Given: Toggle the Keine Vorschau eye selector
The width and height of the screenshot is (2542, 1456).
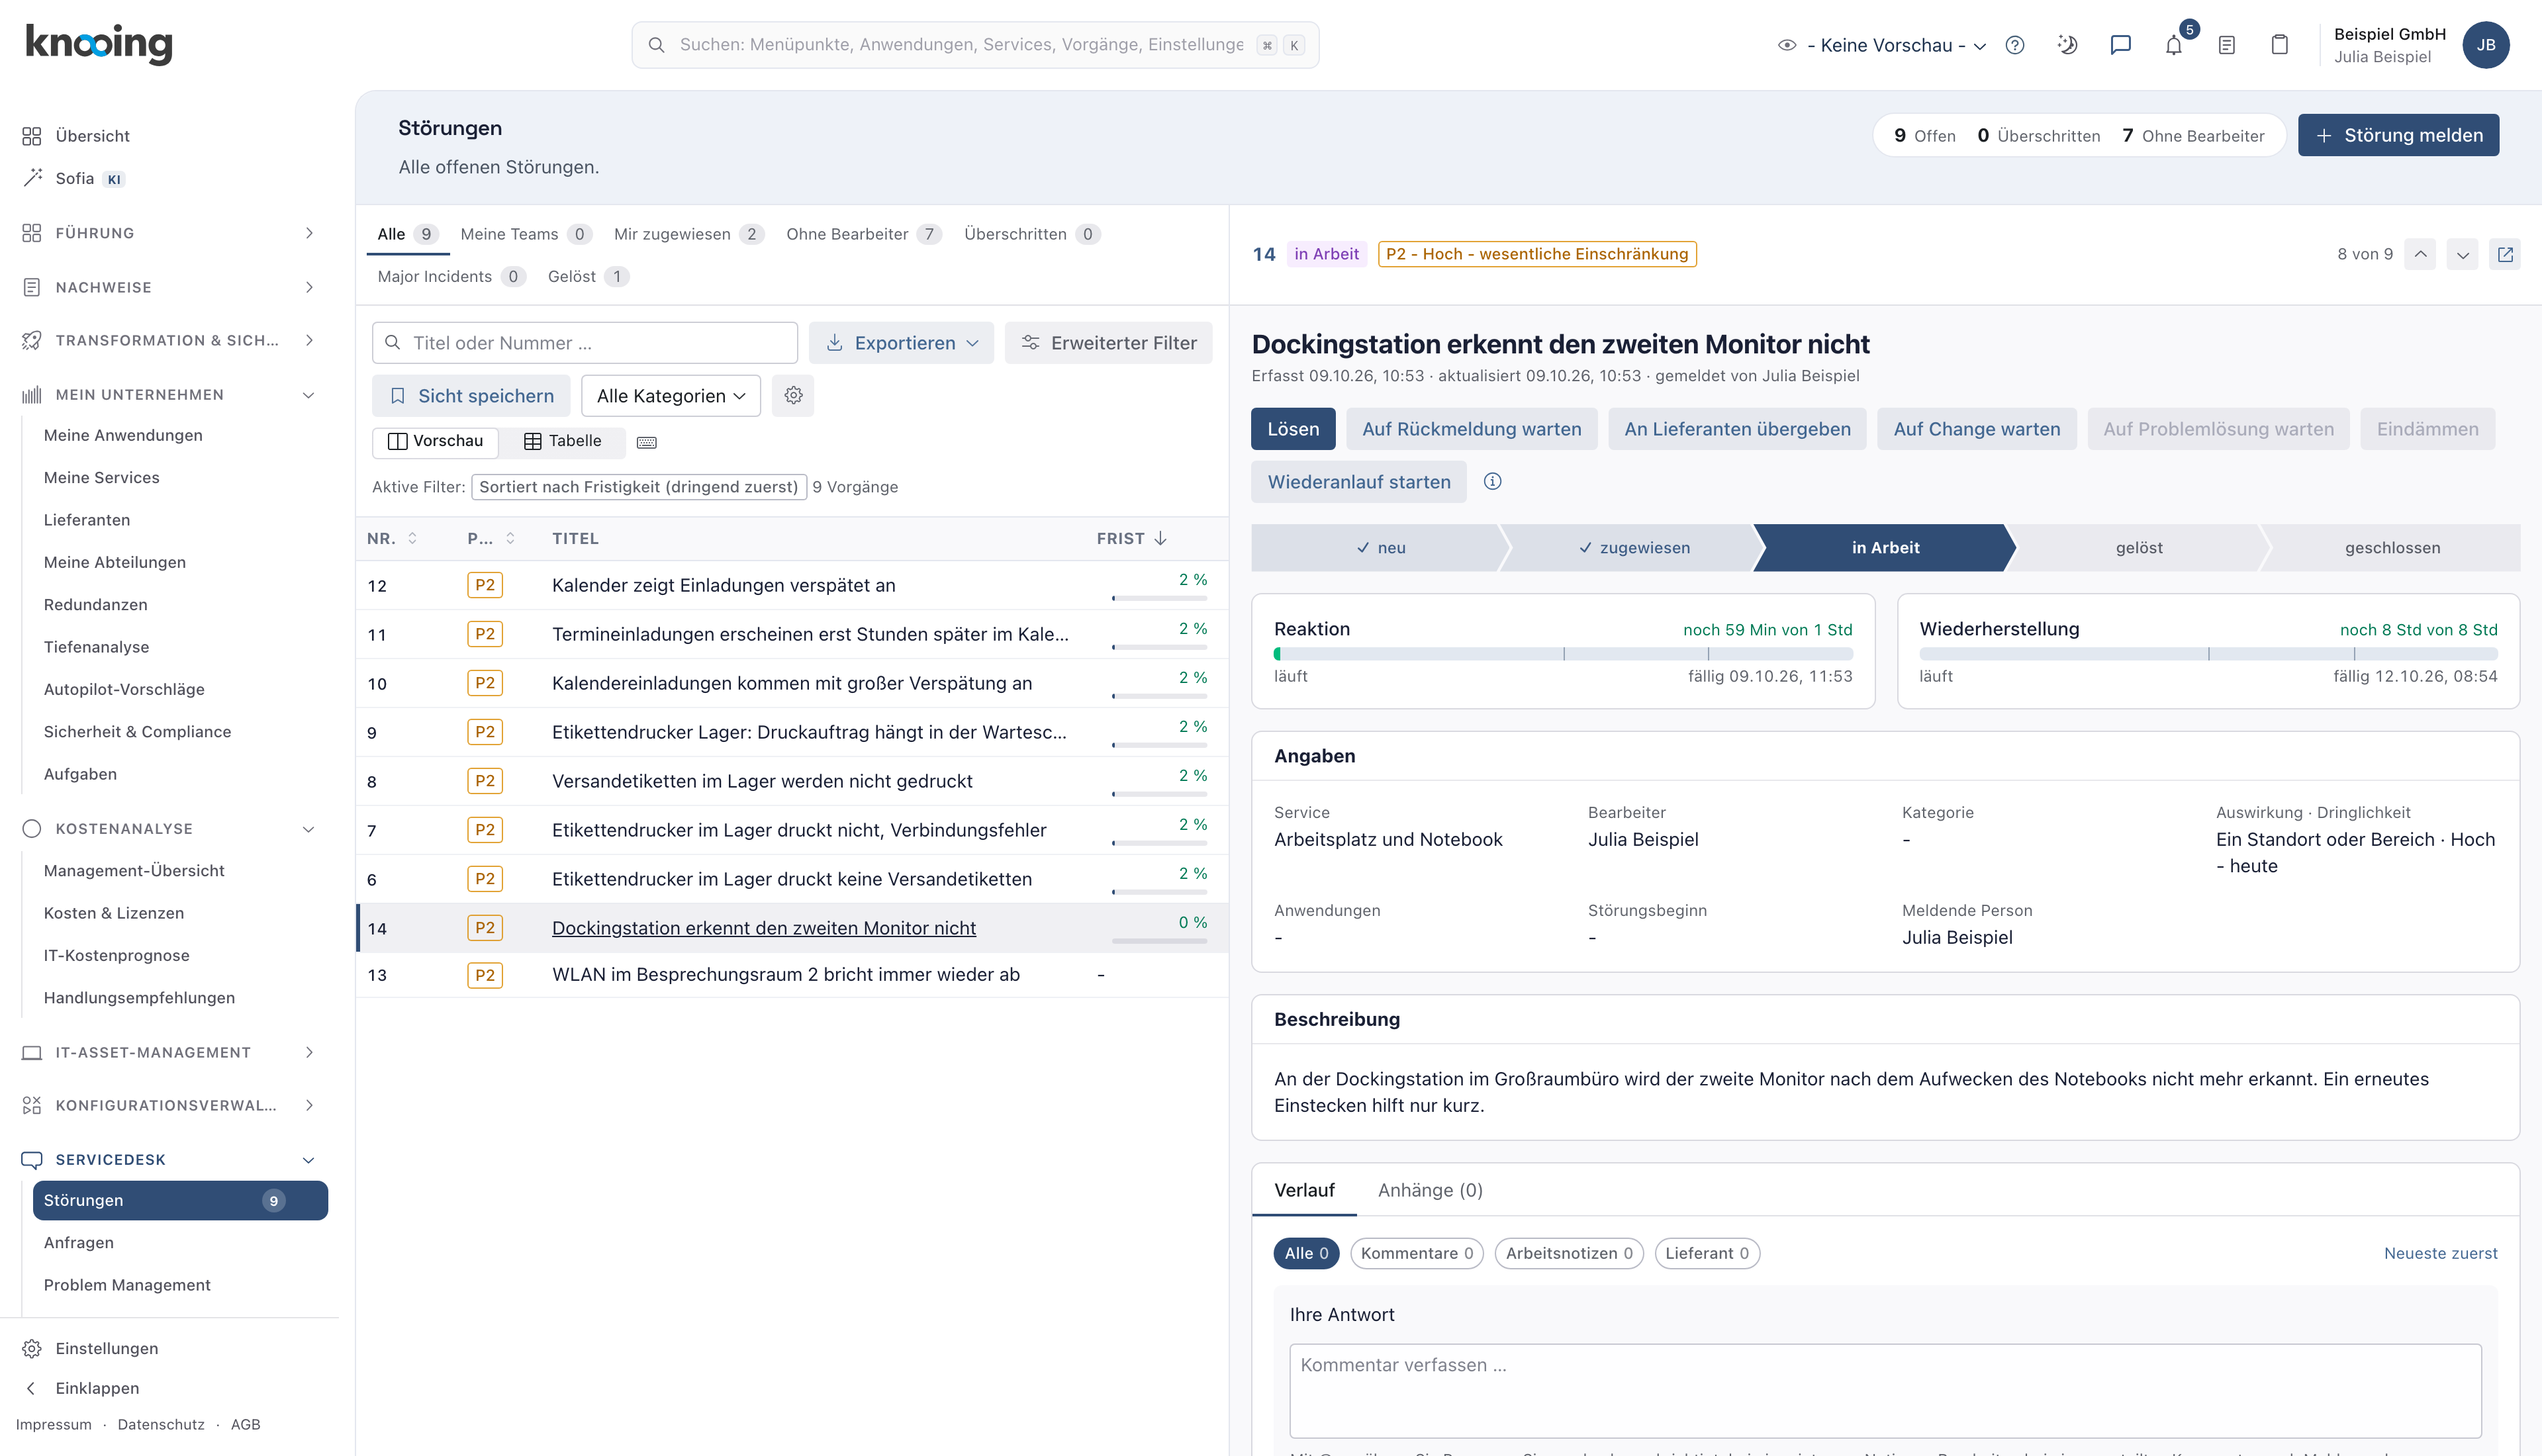Looking at the screenshot, I should pyautogui.click(x=1882, y=45).
